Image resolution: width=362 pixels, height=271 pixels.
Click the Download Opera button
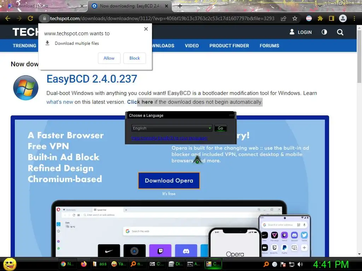click(x=169, y=180)
